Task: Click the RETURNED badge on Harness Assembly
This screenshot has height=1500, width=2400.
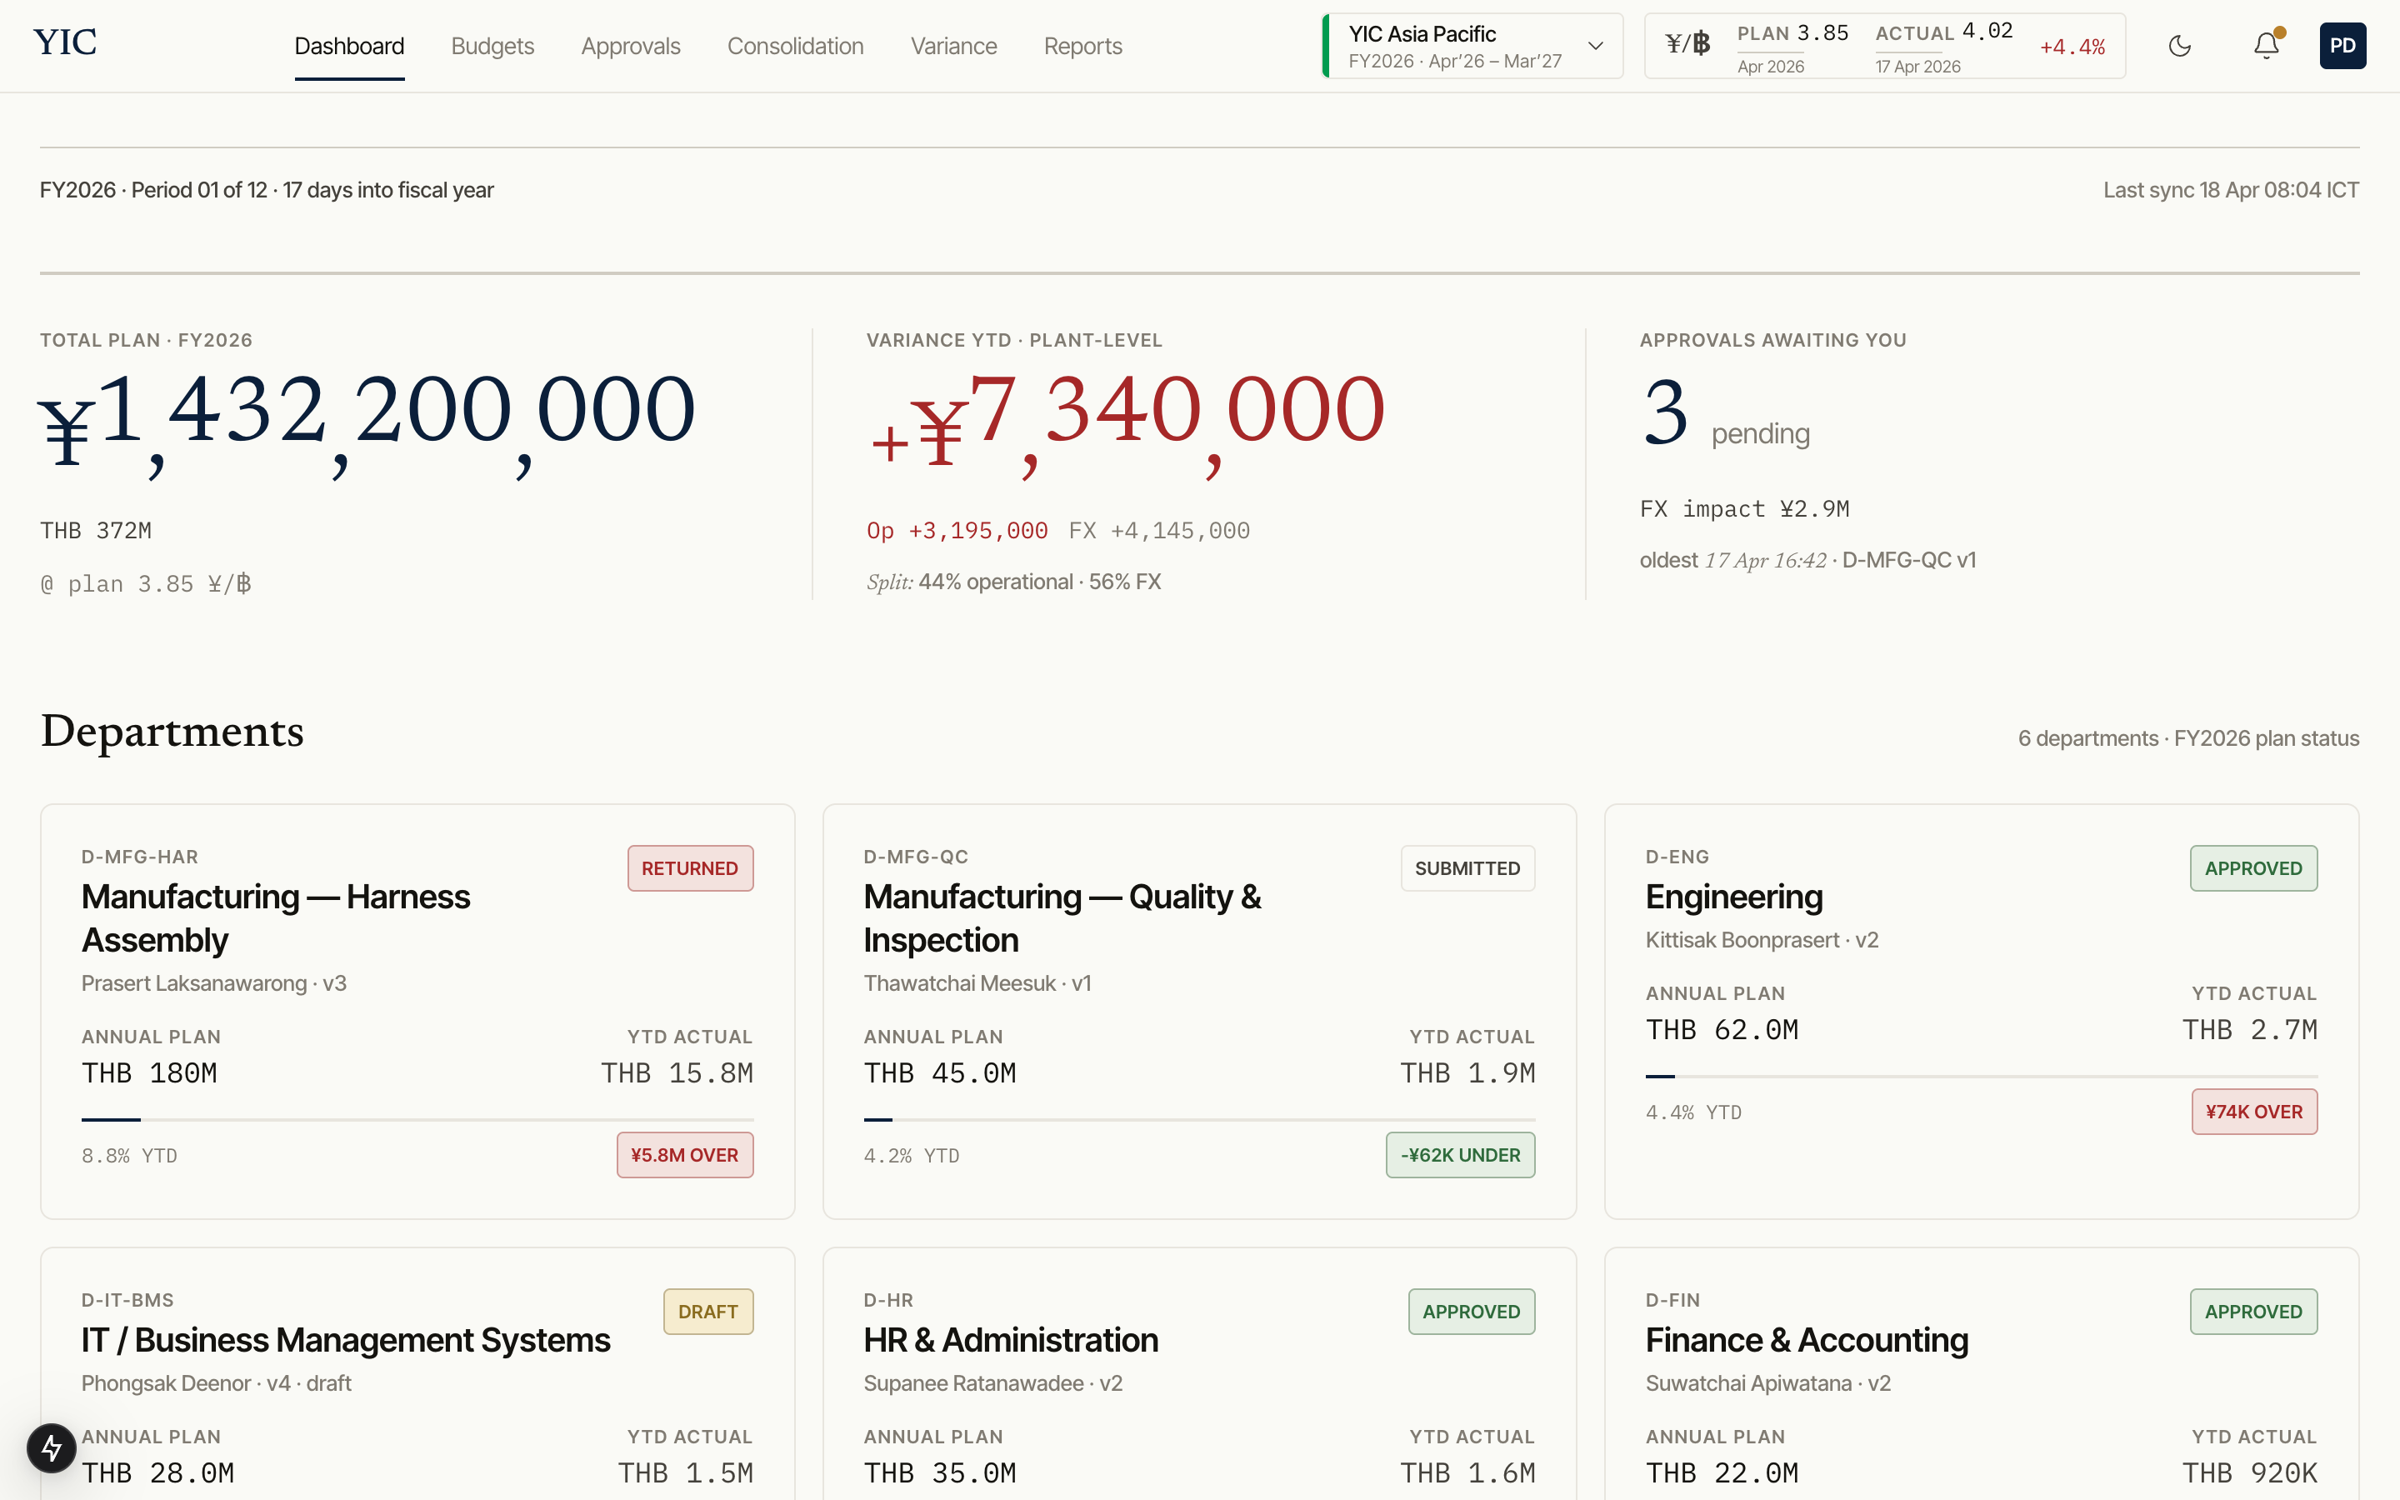Action: [689, 868]
